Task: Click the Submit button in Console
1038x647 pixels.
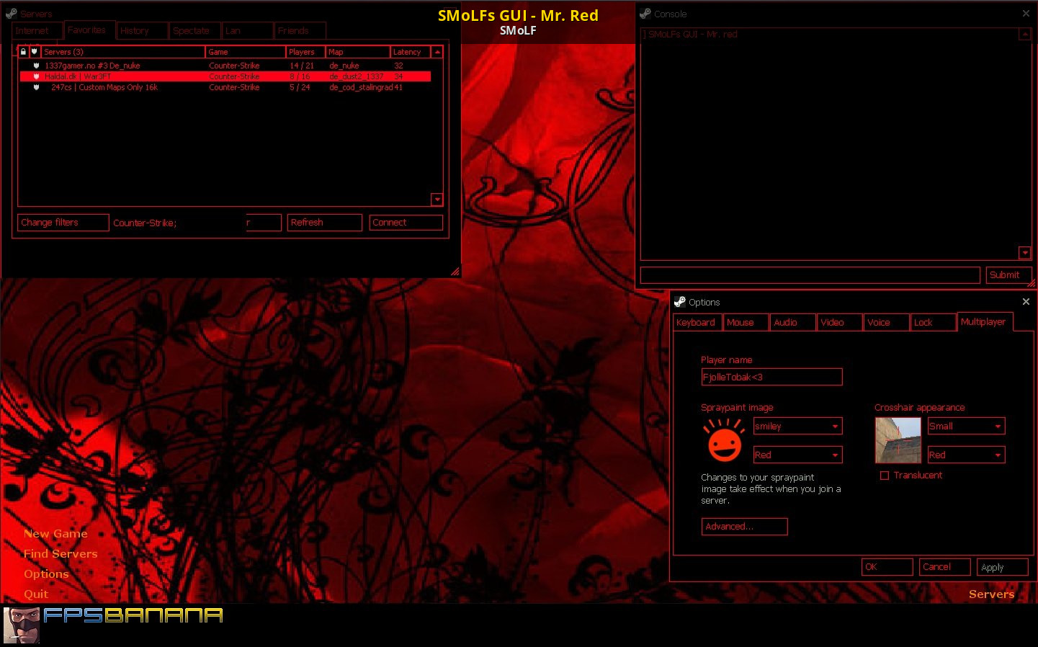Action: tap(1008, 275)
